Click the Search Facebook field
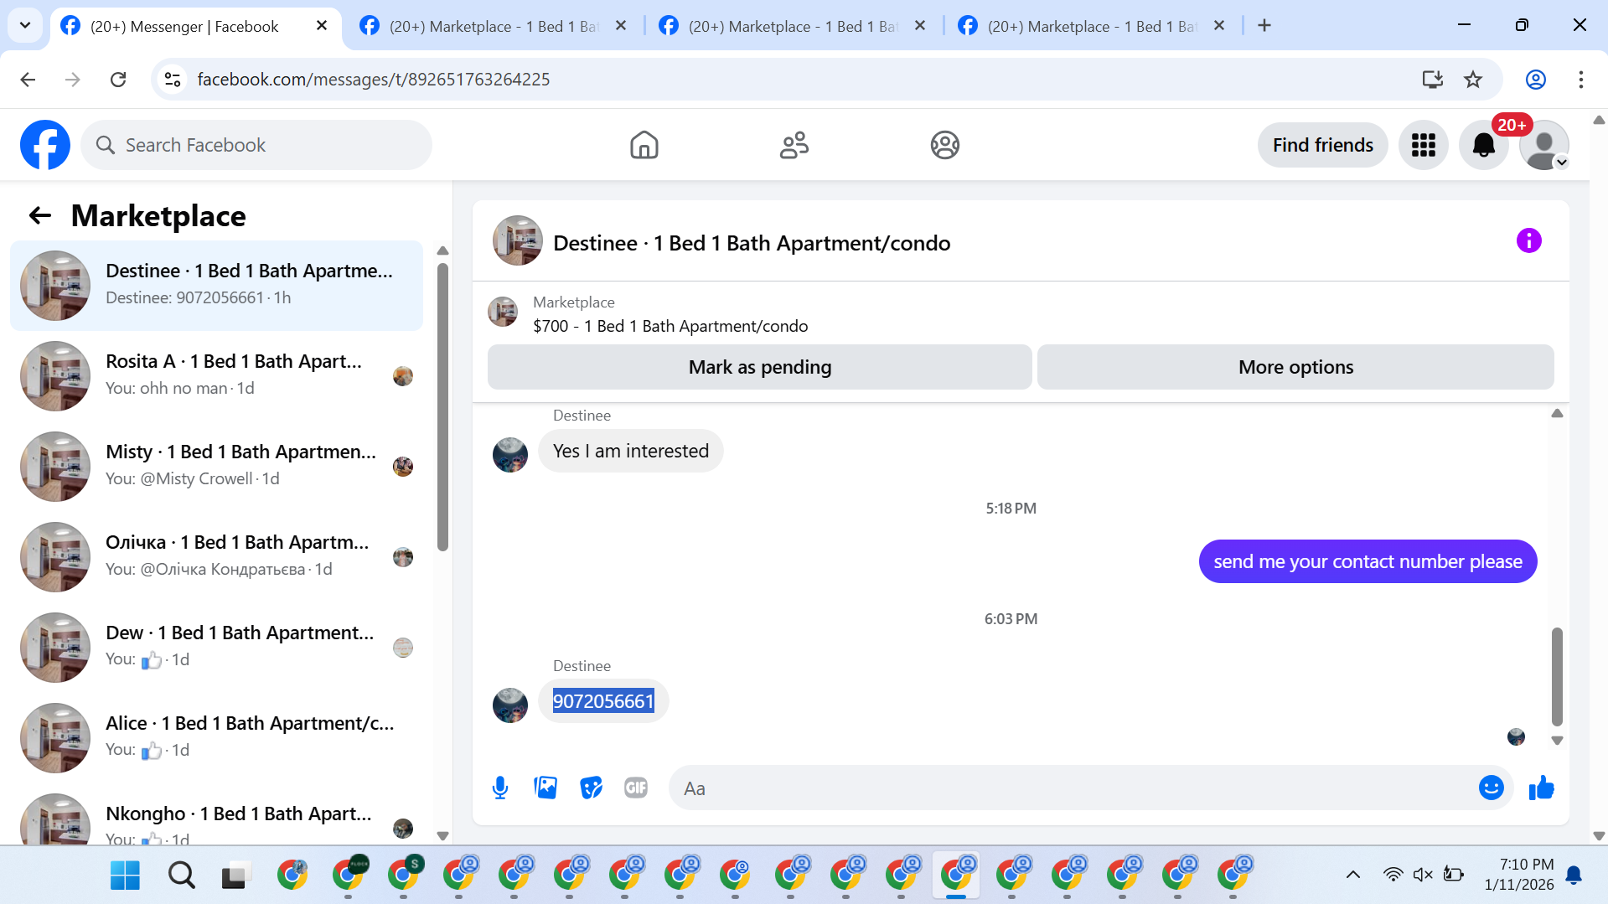 (x=256, y=145)
